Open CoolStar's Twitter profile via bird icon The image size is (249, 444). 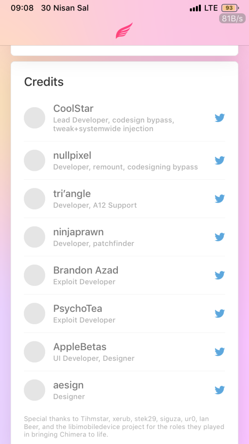point(220,118)
